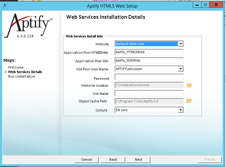Click the Object Cache Path label

point(93,101)
